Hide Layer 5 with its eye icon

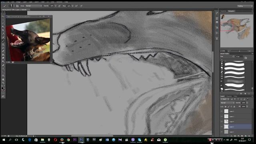click(x=222, y=111)
